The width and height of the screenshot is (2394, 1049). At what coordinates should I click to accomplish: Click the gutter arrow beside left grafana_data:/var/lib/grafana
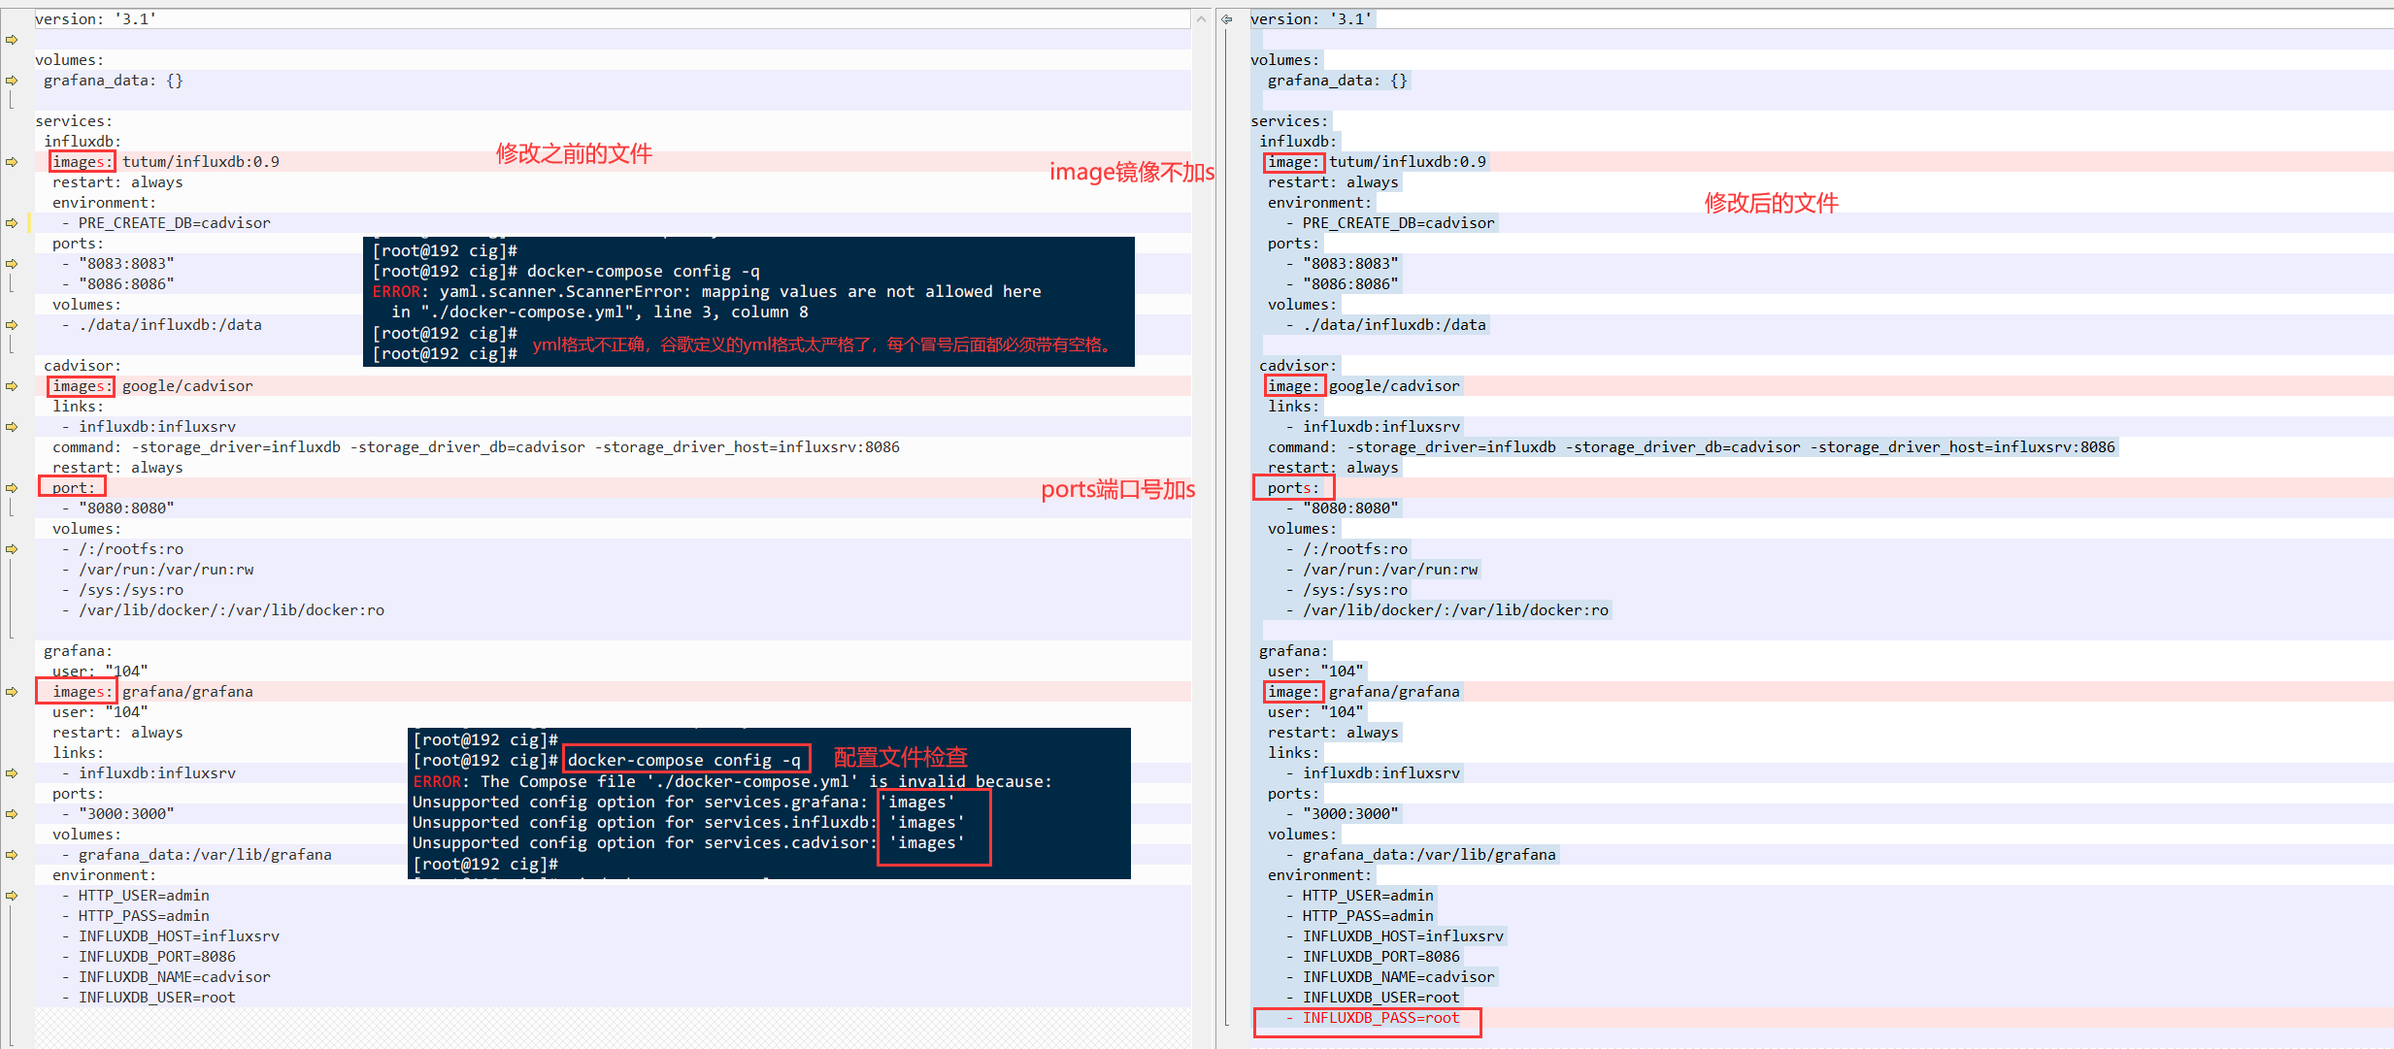coord(12,855)
